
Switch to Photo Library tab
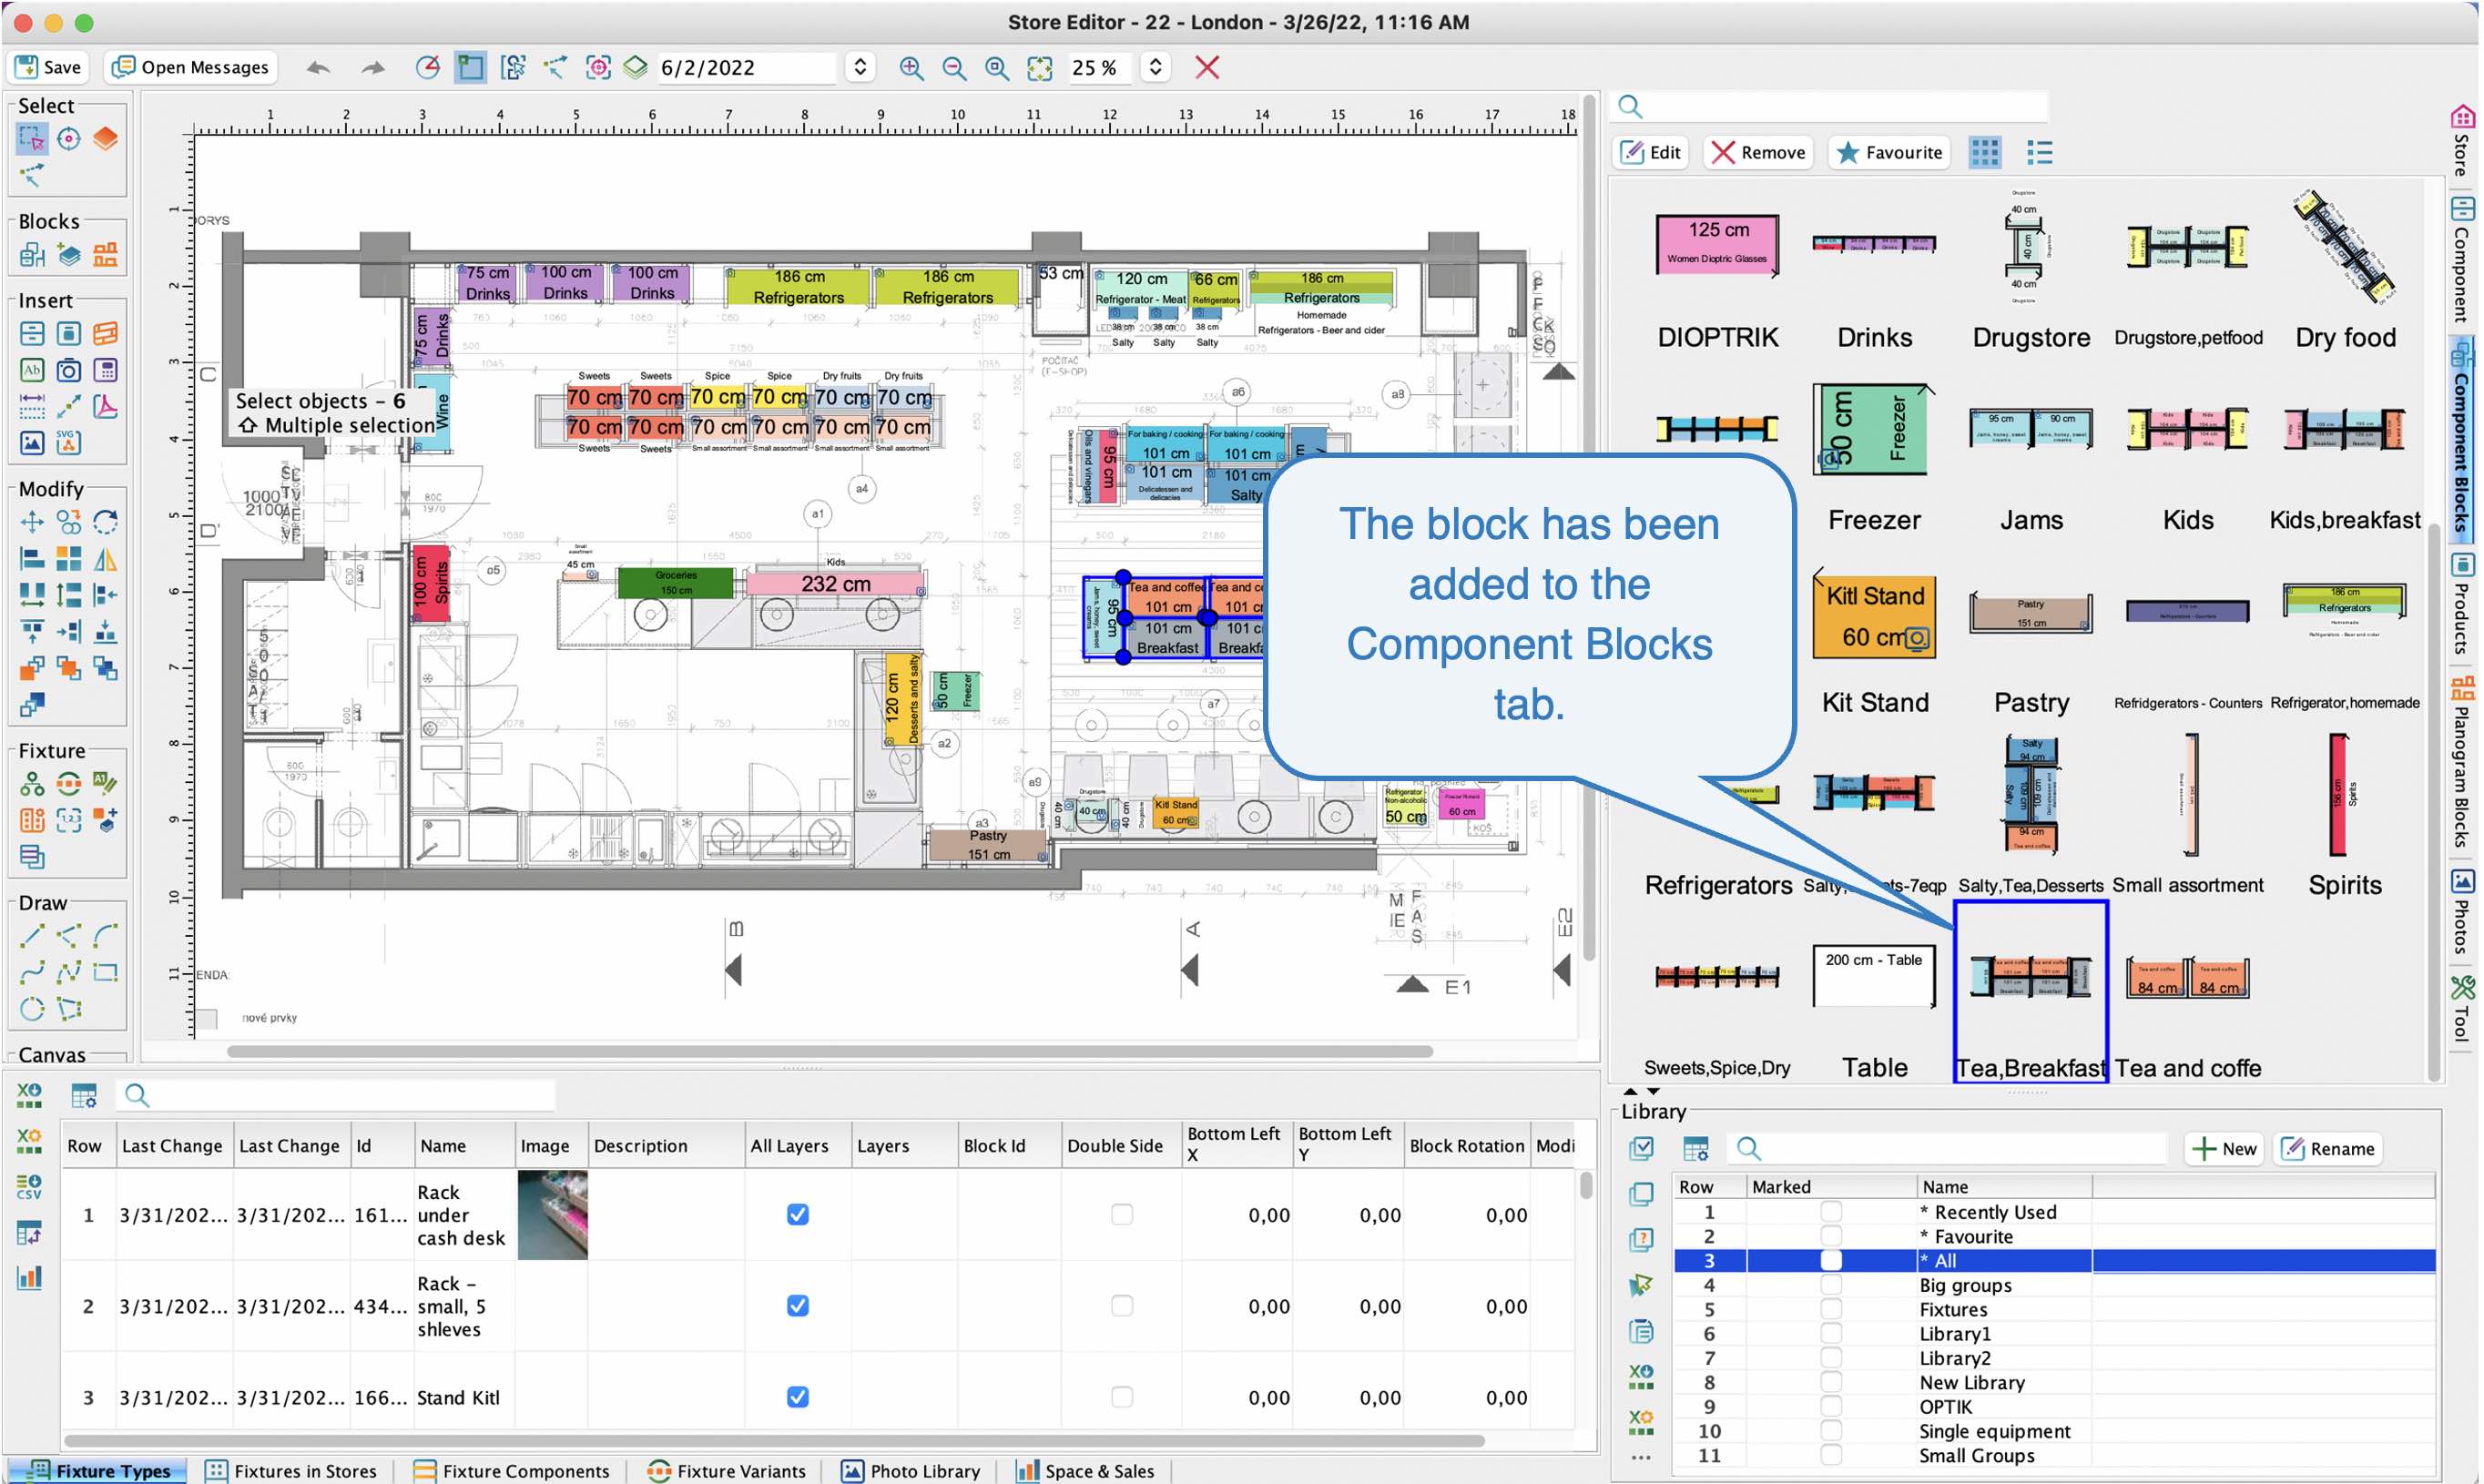910,1470
